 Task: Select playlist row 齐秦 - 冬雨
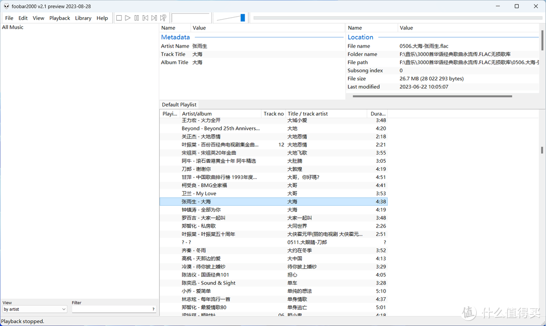tap(274, 250)
